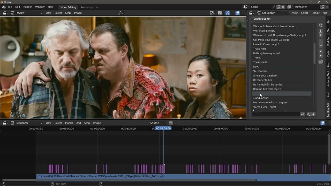Open the Strip menu in the preview header
331x186 pixels.
click(x=68, y=13)
